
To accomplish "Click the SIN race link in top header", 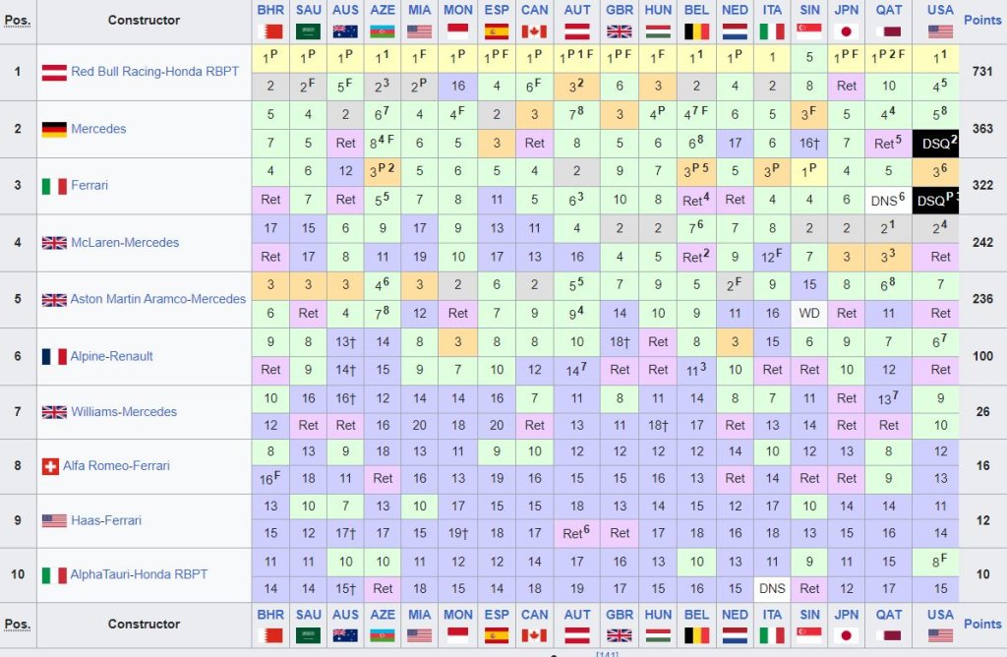I will click(x=809, y=9).
